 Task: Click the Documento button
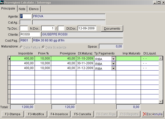[112, 29]
